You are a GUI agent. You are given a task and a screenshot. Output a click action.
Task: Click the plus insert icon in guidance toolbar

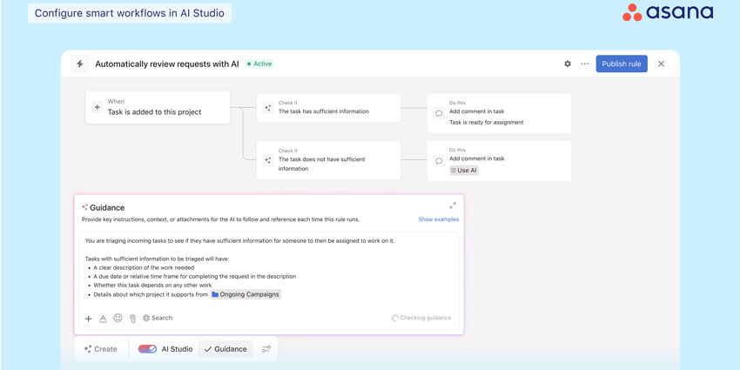(88, 319)
